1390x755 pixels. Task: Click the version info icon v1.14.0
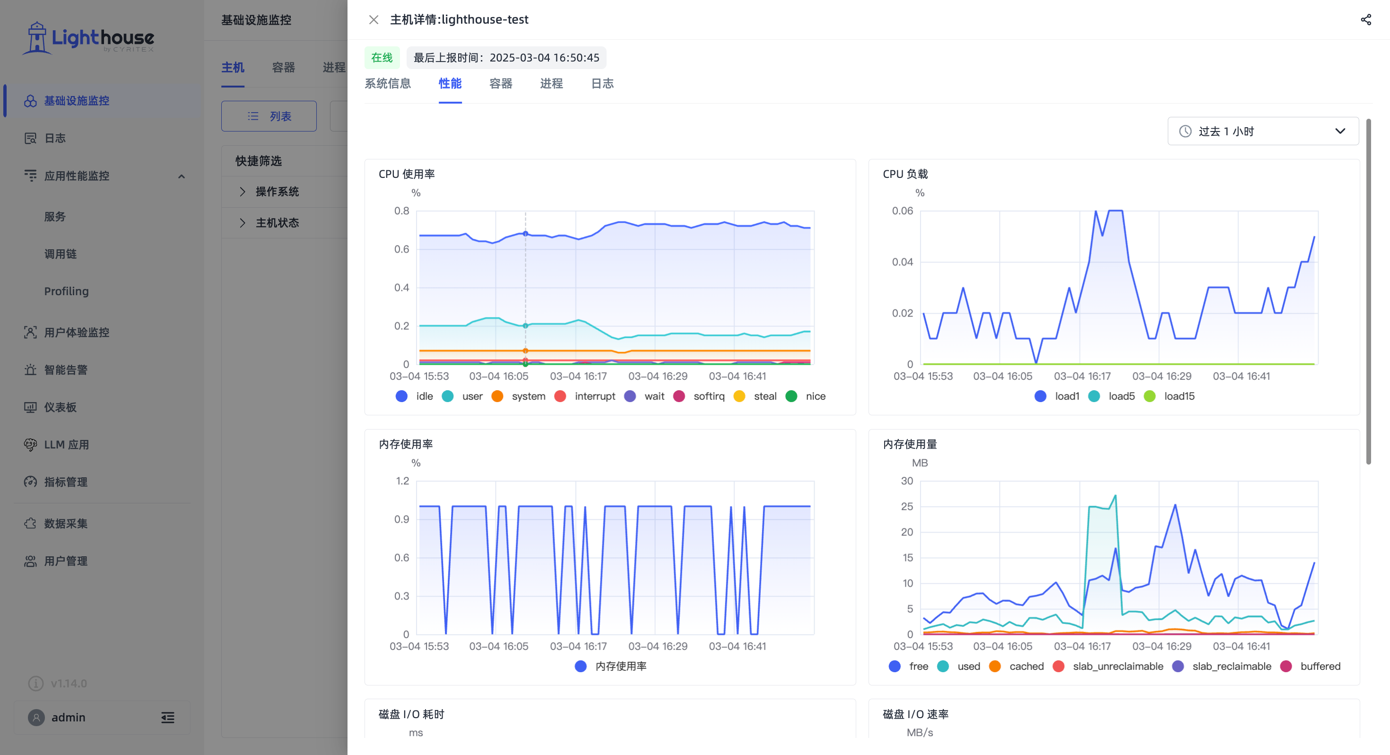(x=35, y=683)
